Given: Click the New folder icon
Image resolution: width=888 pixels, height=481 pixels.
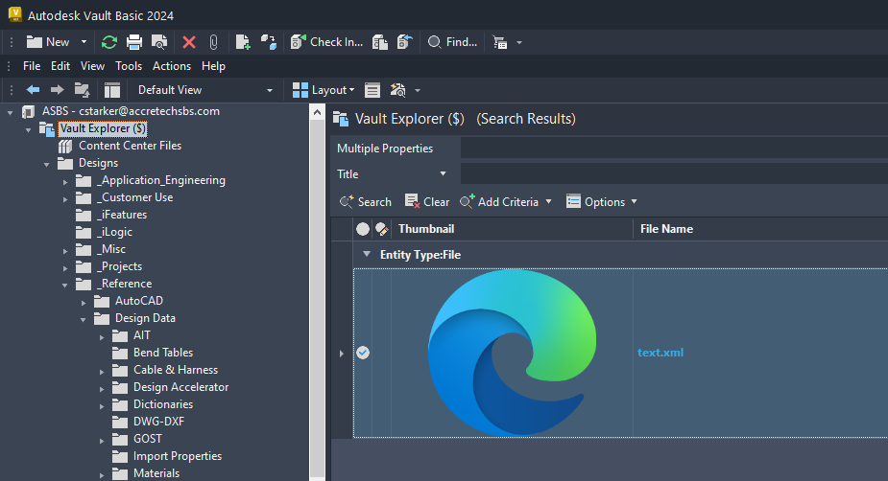Looking at the screenshot, I should point(35,42).
